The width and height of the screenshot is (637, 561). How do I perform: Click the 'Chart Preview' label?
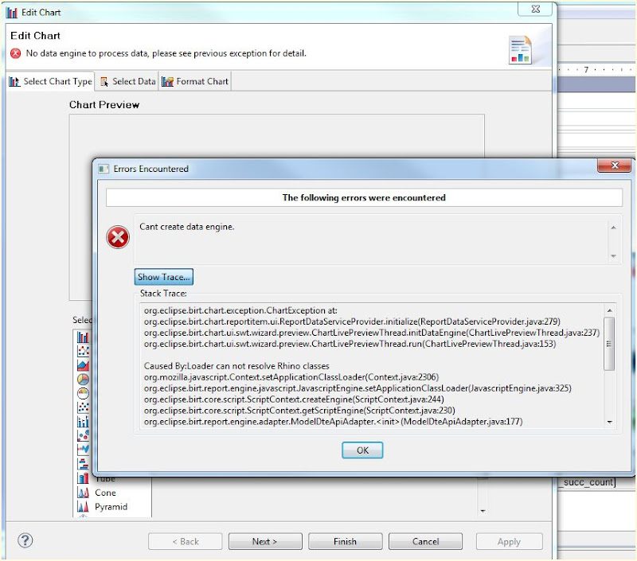coord(104,105)
